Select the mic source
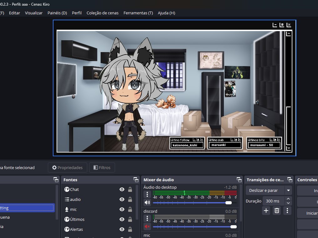 [x=73, y=210]
